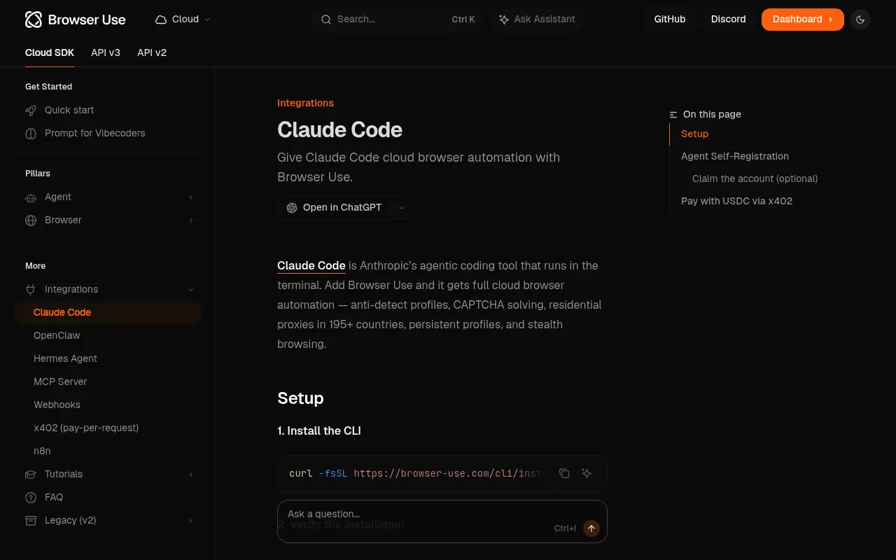Viewport: 896px width, 560px height.
Task: Send the question with the arrow button
Action: coord(591,528)
